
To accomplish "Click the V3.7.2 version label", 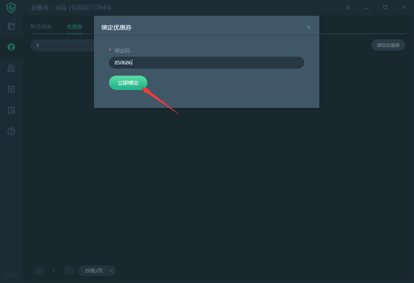I will tap(11, 275).
